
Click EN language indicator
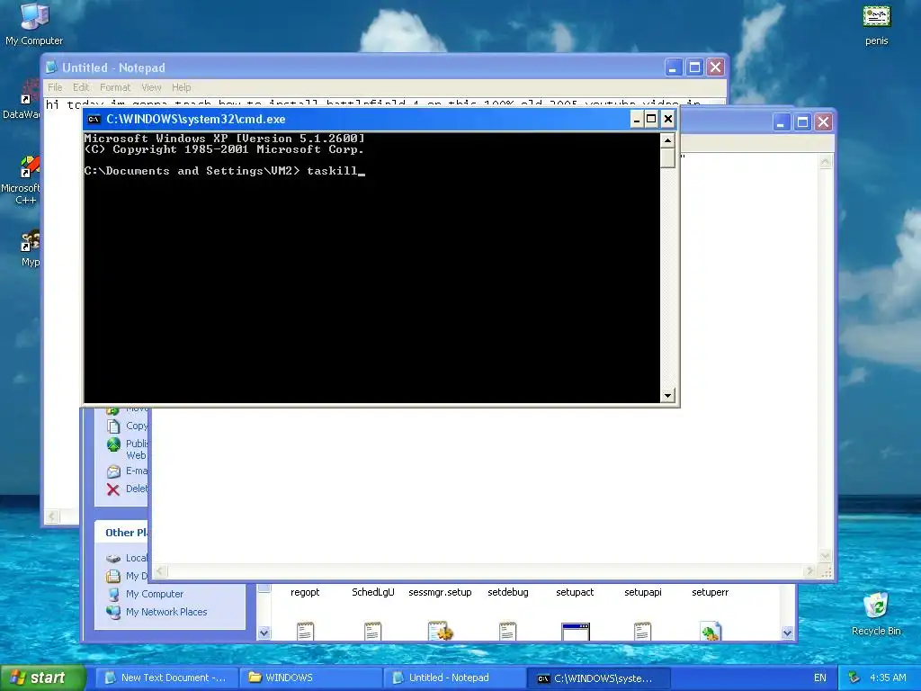pos(820,678)
